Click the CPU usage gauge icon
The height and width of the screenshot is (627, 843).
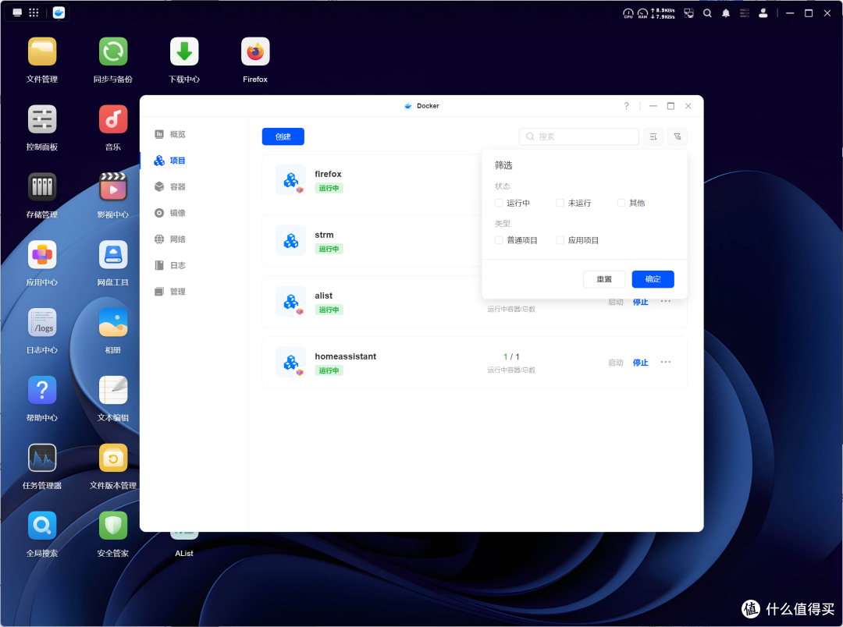(x=628, y=13)
